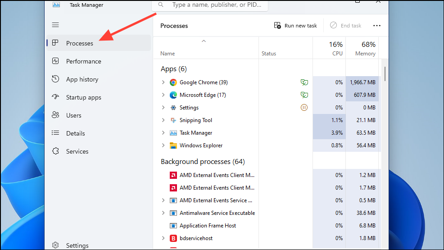Click Edge's 607.9 MB memory cell
Viewport: 444px width, 250px height.
point(362,95)
